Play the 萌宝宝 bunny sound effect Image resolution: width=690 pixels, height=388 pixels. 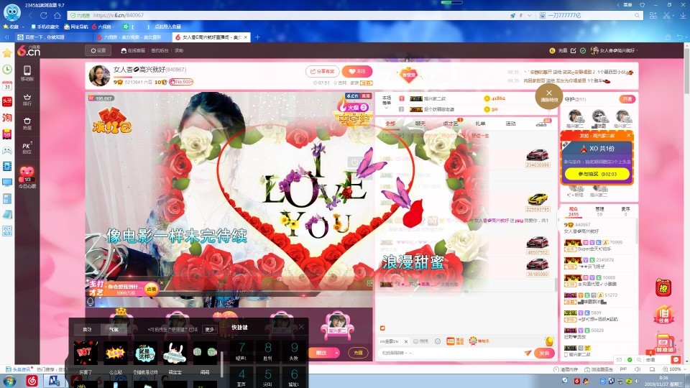(x=175, y=353)
